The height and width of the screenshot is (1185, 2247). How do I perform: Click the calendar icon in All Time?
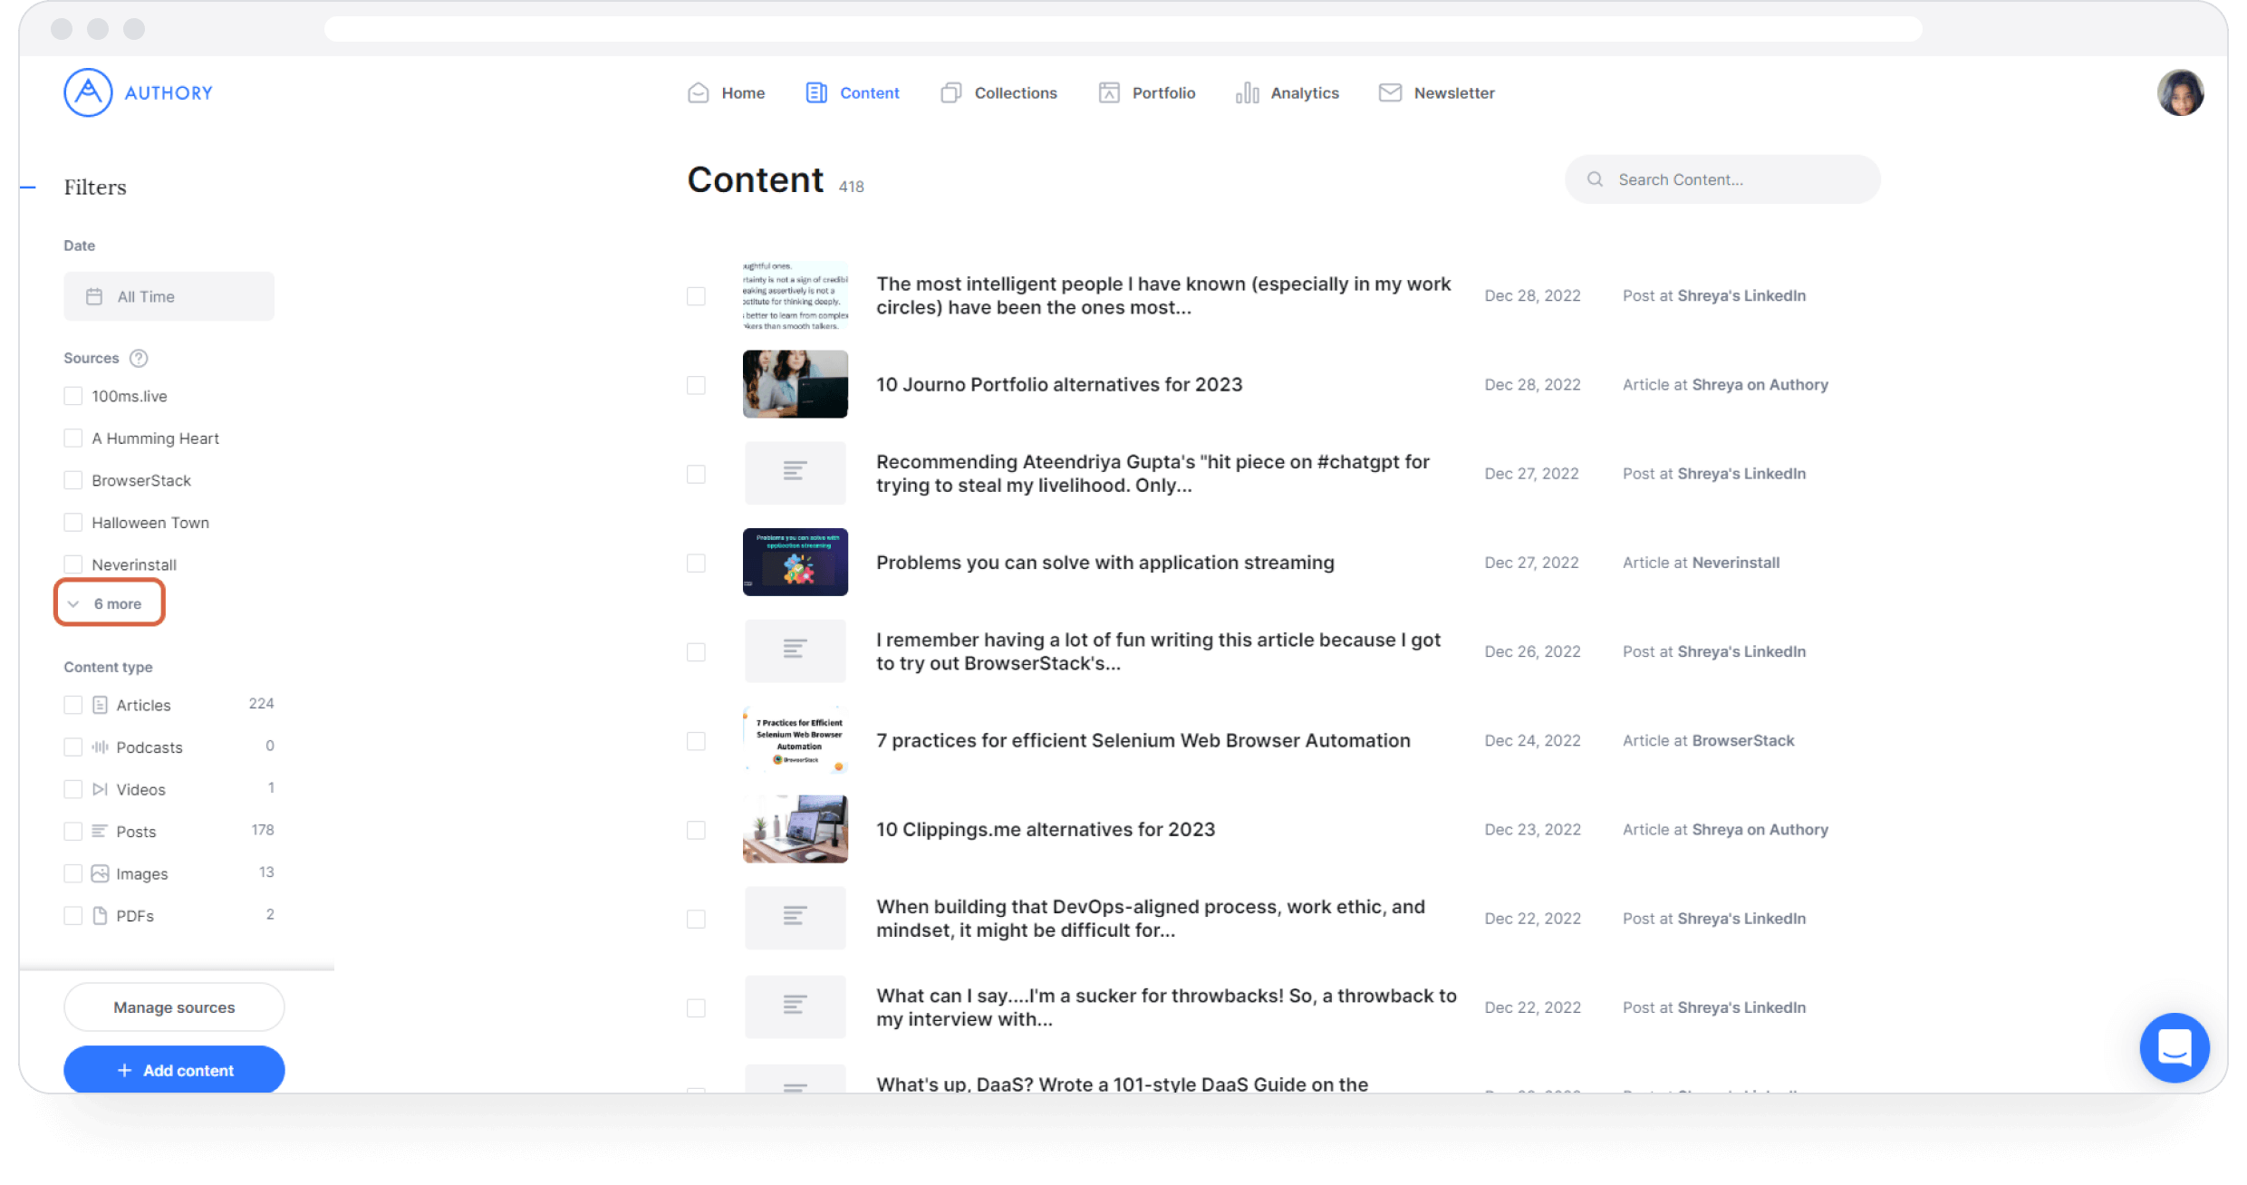[x=94, y=296]
